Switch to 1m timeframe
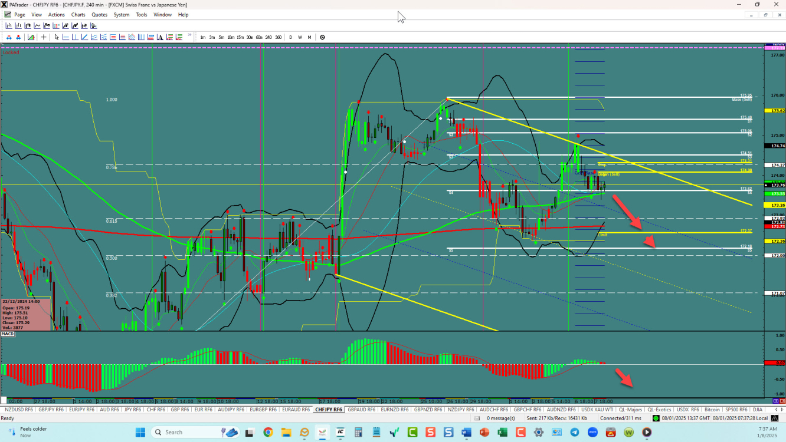The width and height of the screenshot is (786, 442). [x=203, y=37]
